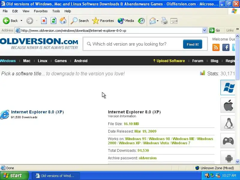Click the Windows 98 link
The height and width of the screenshot is (180, 240).
click(x=159, y=139)
